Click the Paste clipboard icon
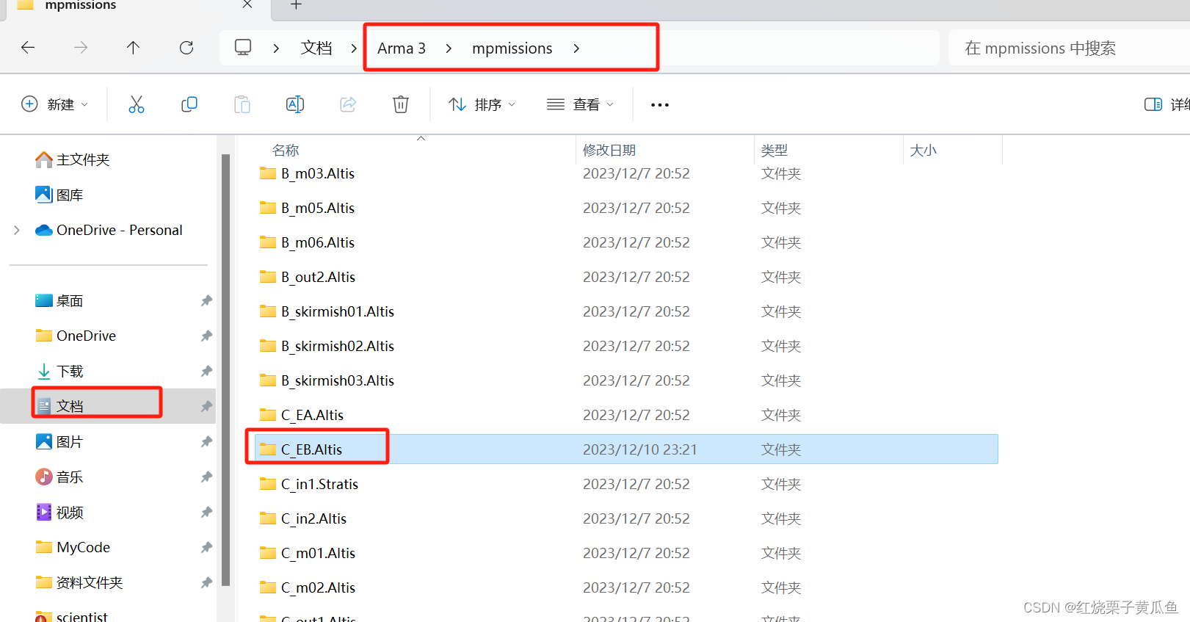 click(242, 104)
